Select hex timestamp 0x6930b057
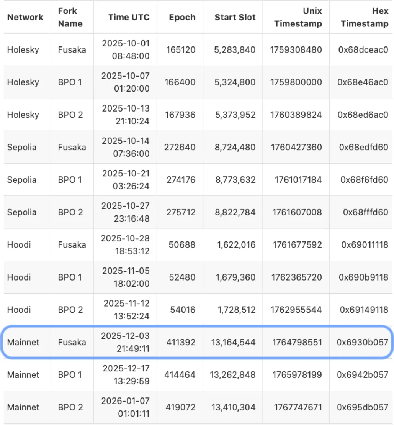 pyautogui.click(x=363, y=342)
